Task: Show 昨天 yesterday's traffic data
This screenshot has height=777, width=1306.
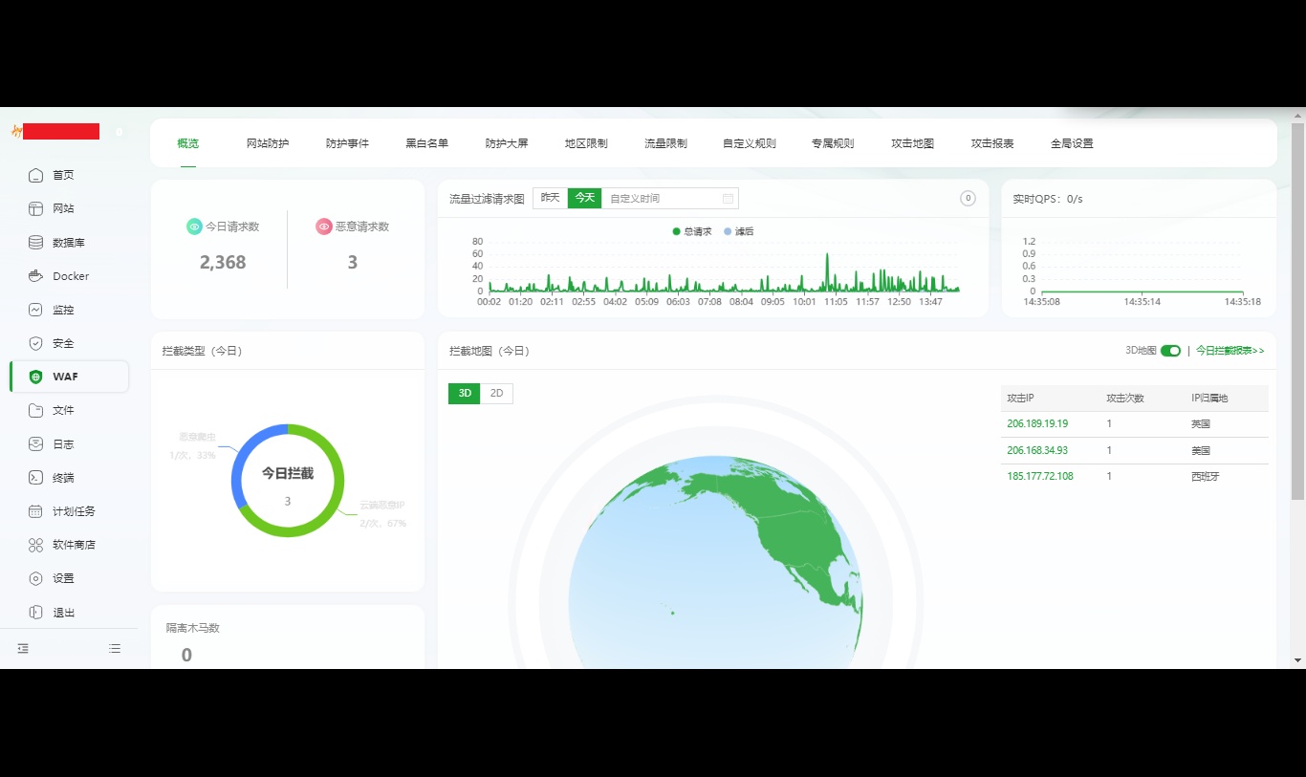Action: pos(550,198)
